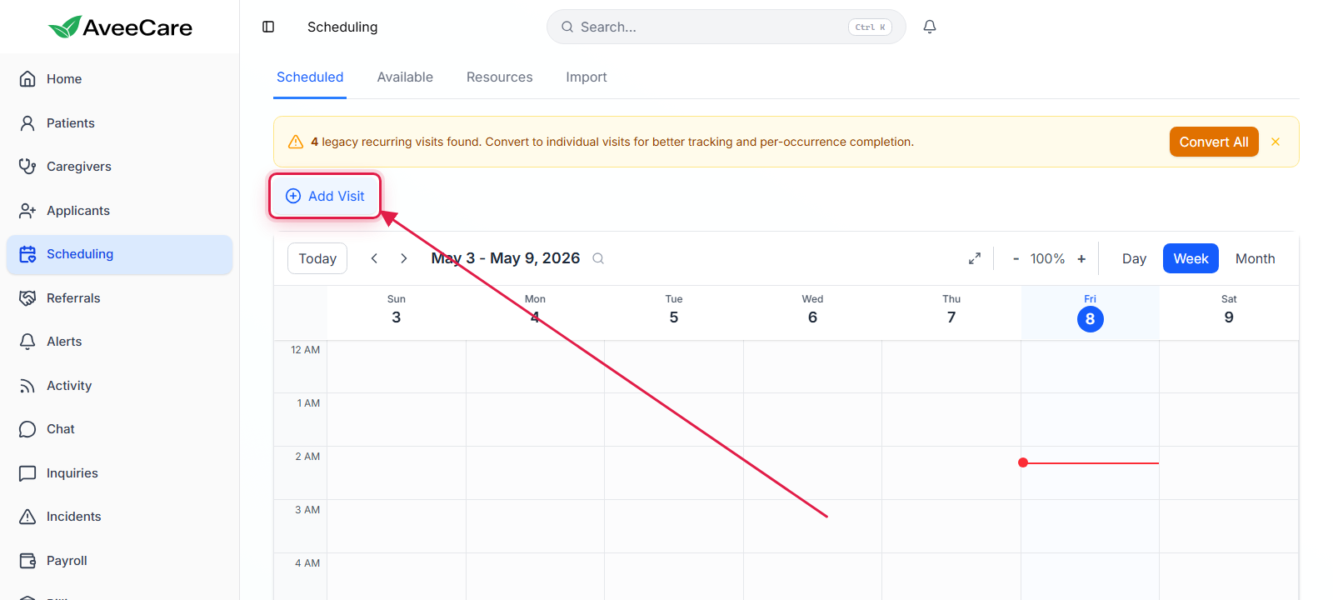Click the 100% zoom level value
Screen dimensions: 1333x600
1047,258
